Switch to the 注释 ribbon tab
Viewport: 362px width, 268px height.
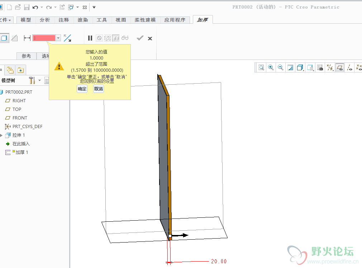(64, 20)
